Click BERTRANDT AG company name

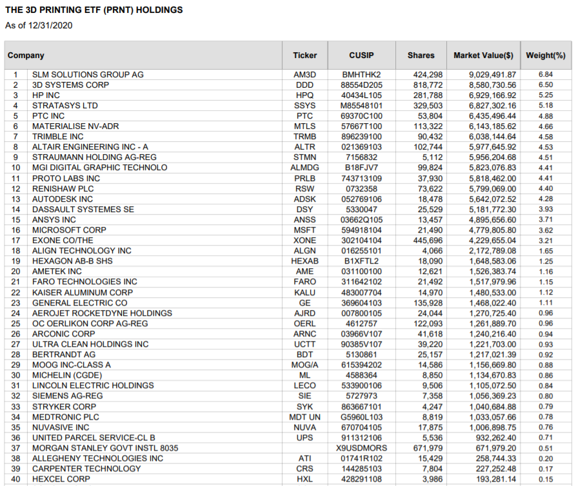click(64, 355)
